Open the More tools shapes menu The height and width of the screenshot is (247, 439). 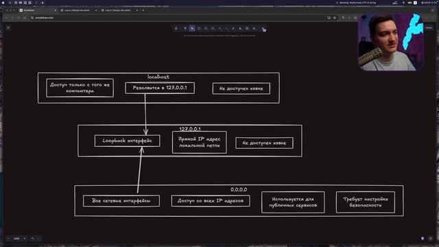coord(263,29)
